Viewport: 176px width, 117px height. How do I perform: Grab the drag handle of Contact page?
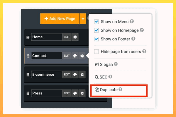tap(28, 56)
